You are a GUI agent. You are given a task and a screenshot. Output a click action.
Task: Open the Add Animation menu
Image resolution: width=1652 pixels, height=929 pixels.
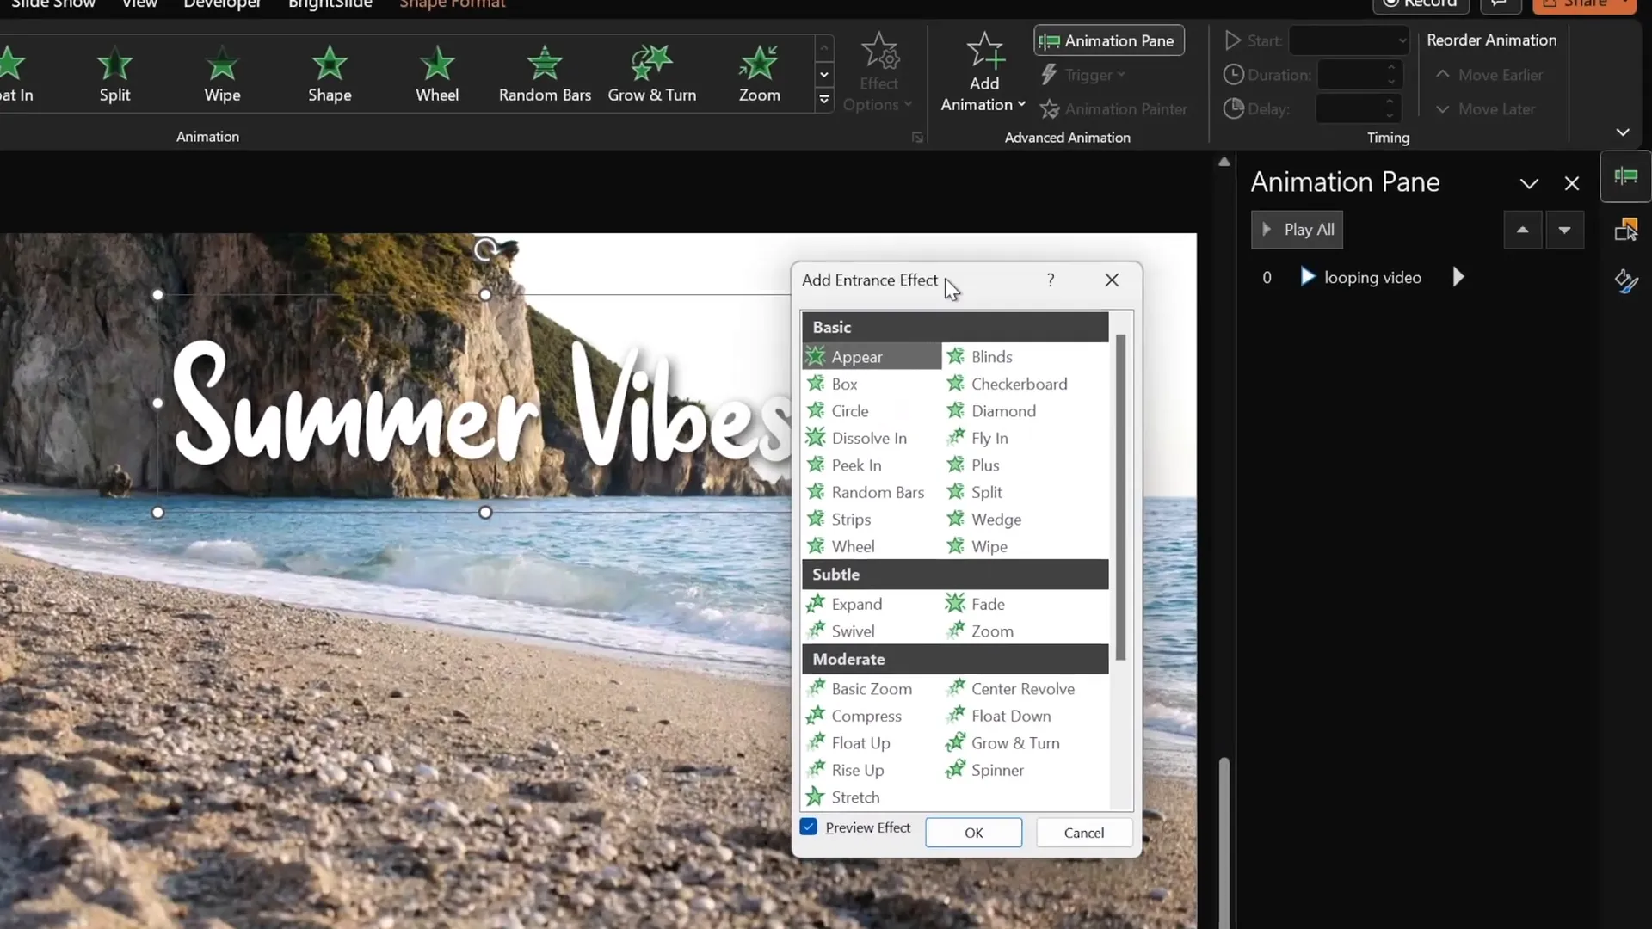pos(983,72)
